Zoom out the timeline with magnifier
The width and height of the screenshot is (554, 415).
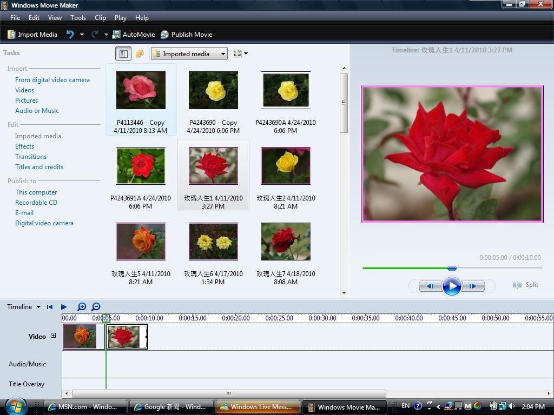[96, 307]
